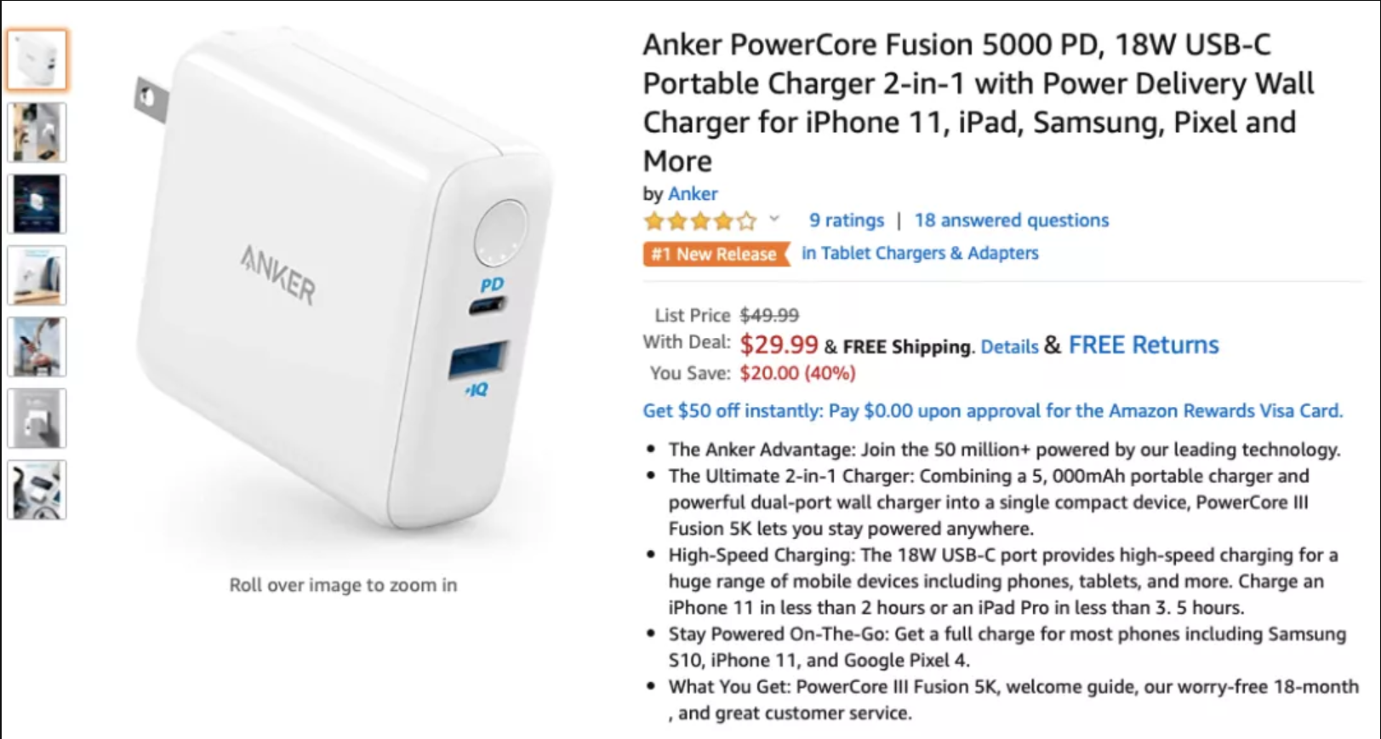Image resolution: width=1381 pixels, height=739 pixels.
Task: Open the star rating breakdown arrow
Action: click(774, 219)
